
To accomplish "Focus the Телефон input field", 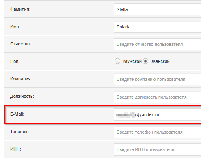I will 158,132.
